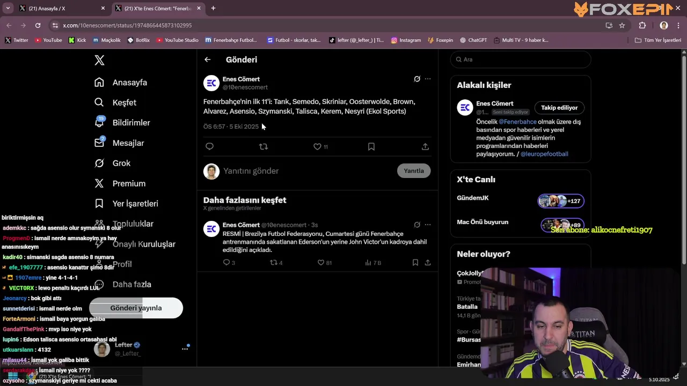Open GündemJK live space

(521, 201)
